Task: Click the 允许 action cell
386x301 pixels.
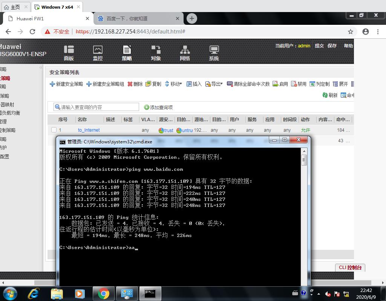Action: coord(305,130)
